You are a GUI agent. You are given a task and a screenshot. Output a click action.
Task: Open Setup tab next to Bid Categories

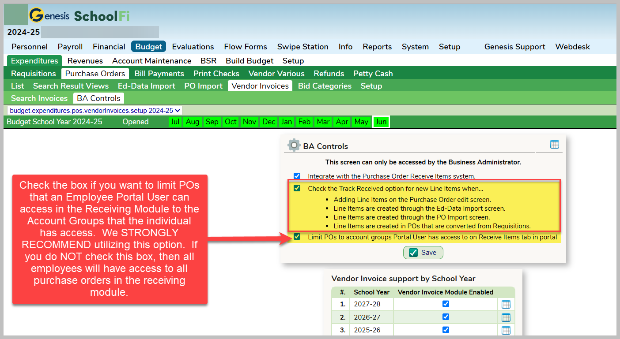(371, 86)
